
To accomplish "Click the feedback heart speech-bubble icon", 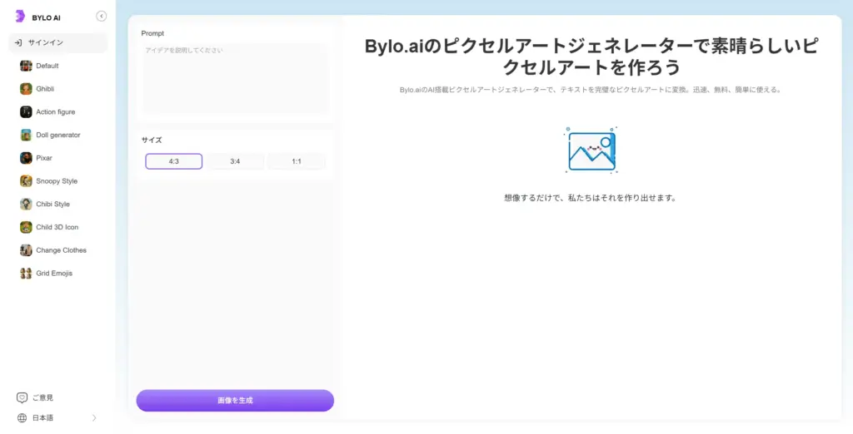I will click(22, 397).
